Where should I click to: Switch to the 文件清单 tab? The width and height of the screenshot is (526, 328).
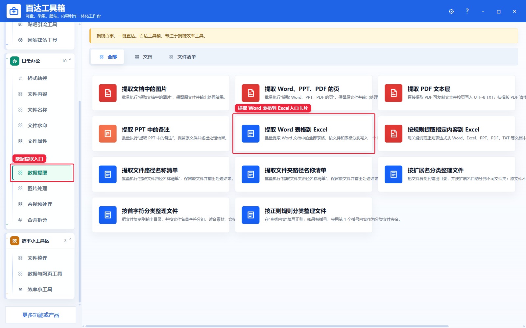point(182,57)
